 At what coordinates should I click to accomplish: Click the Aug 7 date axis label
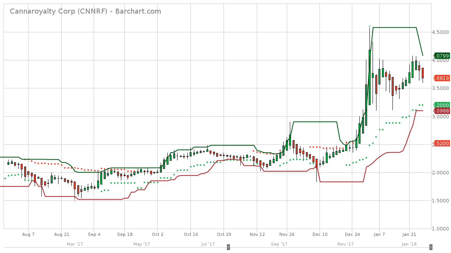[x=28, y=234]
